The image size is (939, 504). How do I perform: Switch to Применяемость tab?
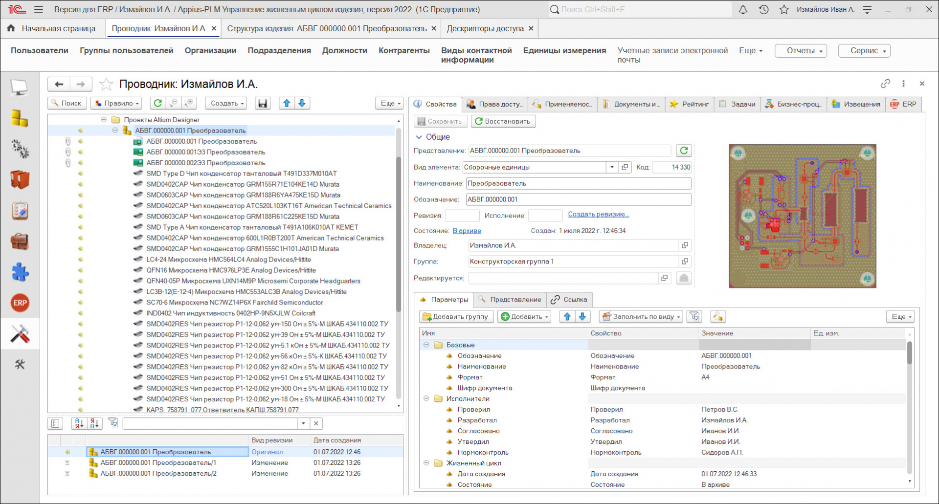pyautogui.click(x=562, y=104)
